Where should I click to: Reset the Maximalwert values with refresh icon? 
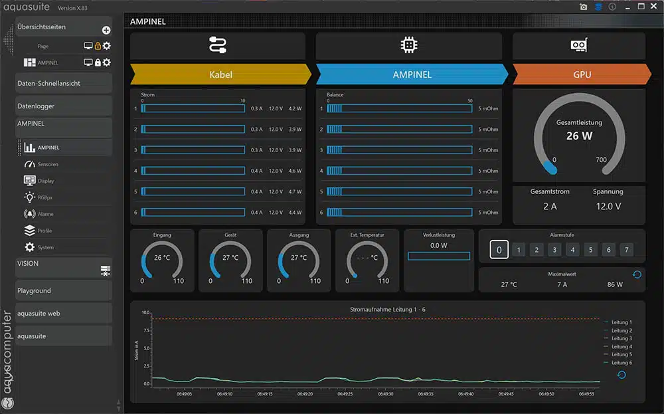click(x=637, y=274)
